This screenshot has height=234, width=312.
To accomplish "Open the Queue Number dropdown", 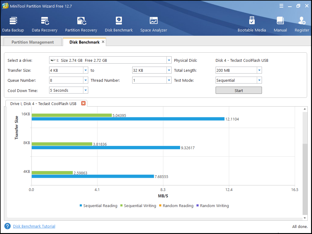I will pyautogui.click(x=86, y=80).
